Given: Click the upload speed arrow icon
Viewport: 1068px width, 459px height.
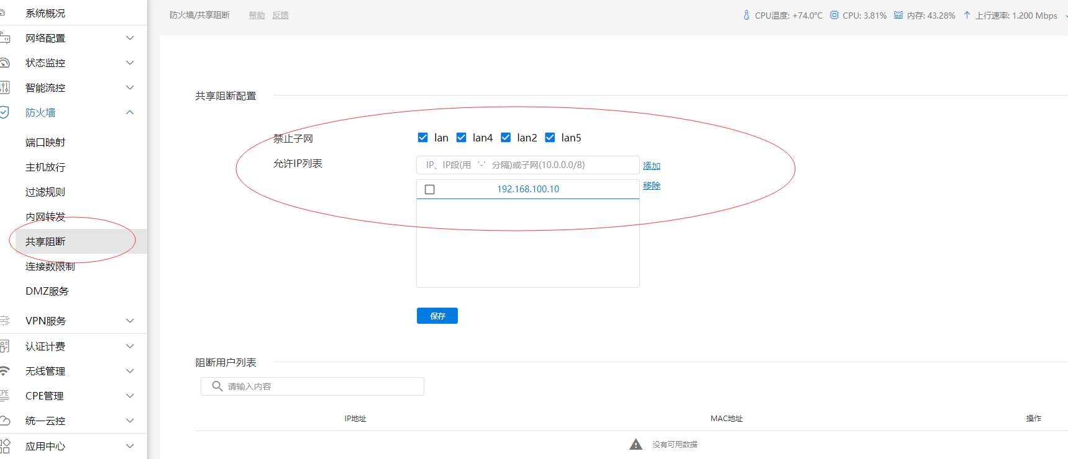Looking at the screenshot, I should 967,15.
